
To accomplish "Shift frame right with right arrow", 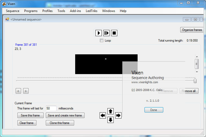I will click(118, 115).
